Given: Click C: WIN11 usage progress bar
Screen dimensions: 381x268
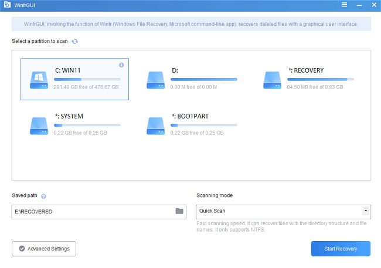Looking at the screenshot, I should 87,79.
